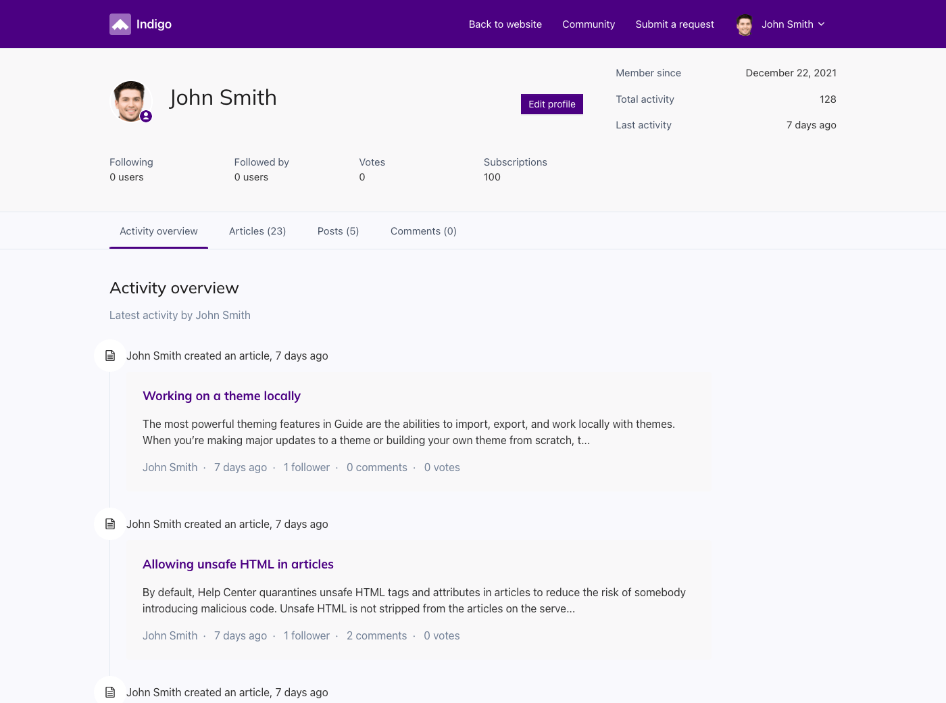The image size is (946, 703).
Task: Switch to the Comments (0) tab
Action: click(x=424, y=231)
